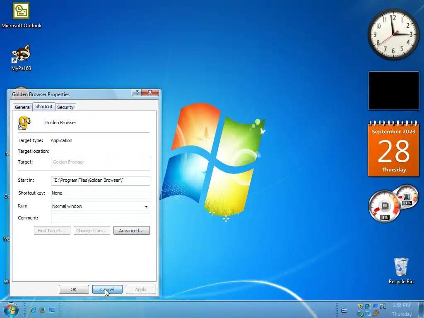Viewport: 424px width, 318px height.
Task: Select the MyPal 68 raccoon shortcut
Action: coord(21,58)
